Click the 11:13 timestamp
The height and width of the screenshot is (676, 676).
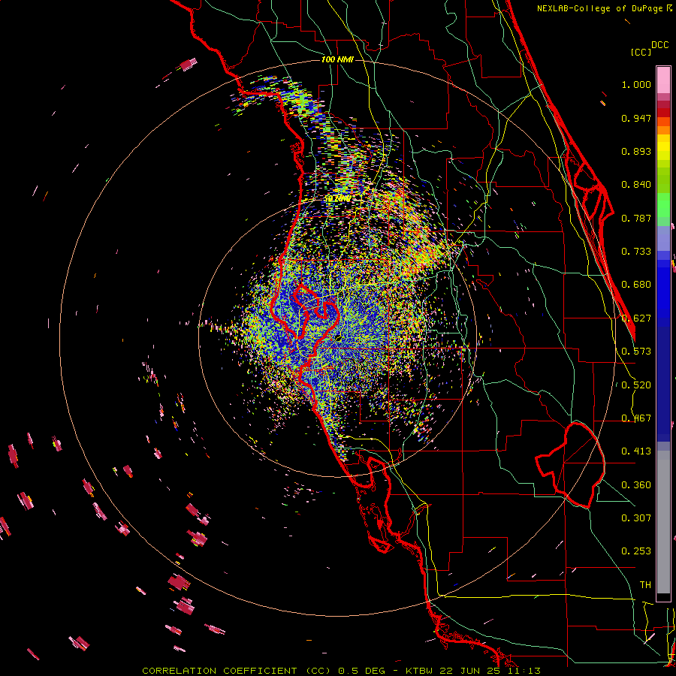coord(525,671)
